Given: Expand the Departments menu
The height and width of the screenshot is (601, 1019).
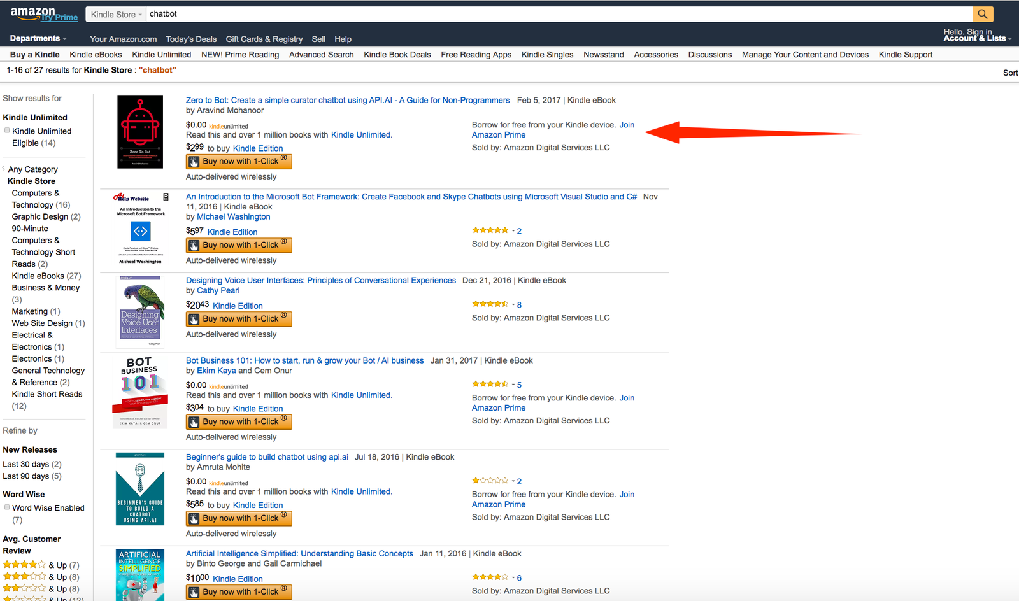Looking at the screenshot, I should point(38,38).
